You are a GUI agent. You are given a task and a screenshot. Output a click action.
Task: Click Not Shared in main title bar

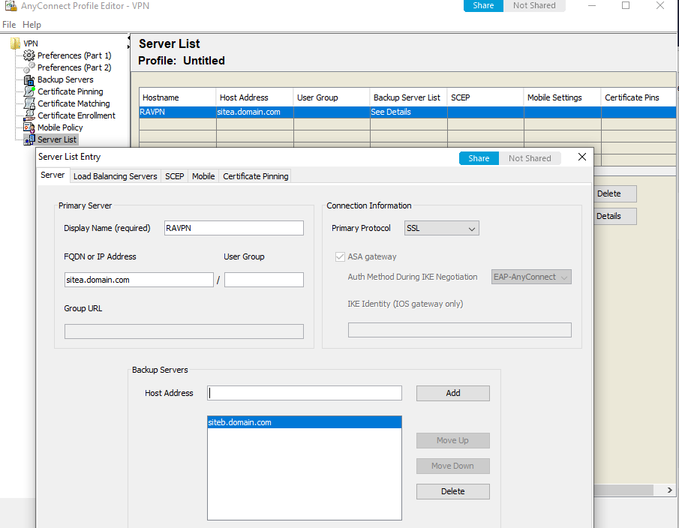tap(534, 6)
